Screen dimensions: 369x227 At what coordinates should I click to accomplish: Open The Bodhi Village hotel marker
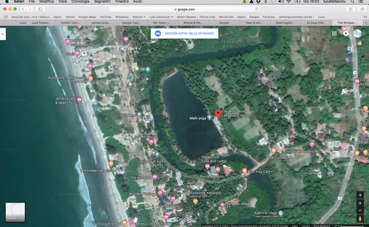click(222, 205)
